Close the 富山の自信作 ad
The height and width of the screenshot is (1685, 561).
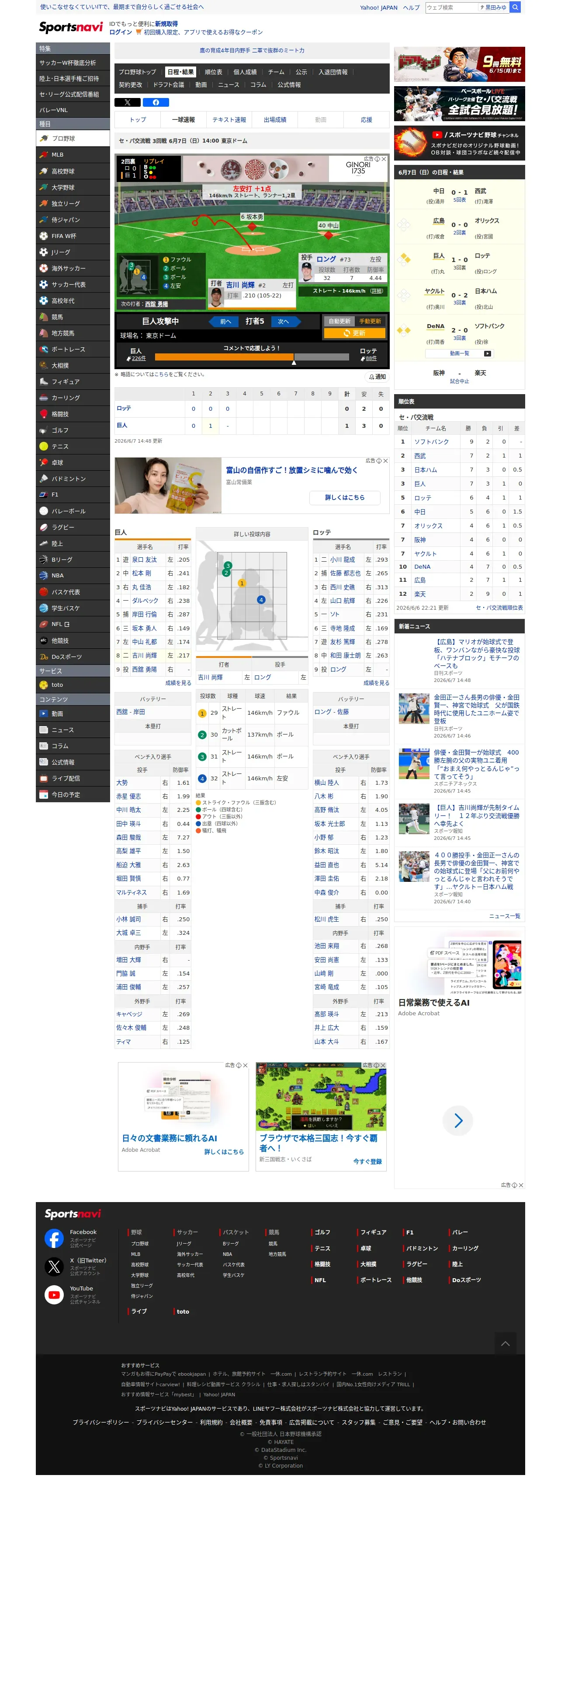385,461
